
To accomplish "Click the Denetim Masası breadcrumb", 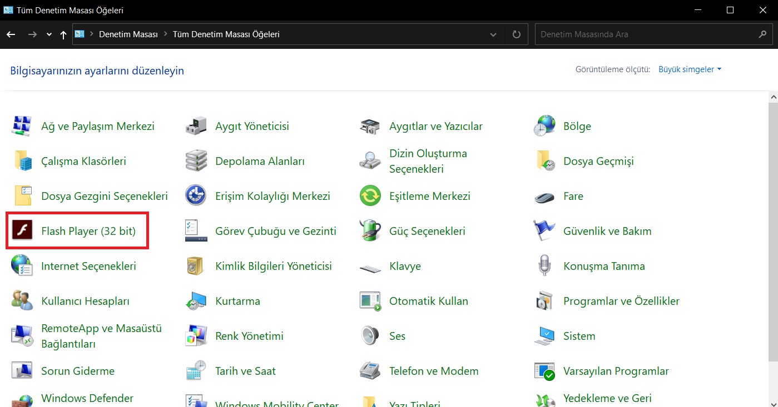I will tap(128, 34).
